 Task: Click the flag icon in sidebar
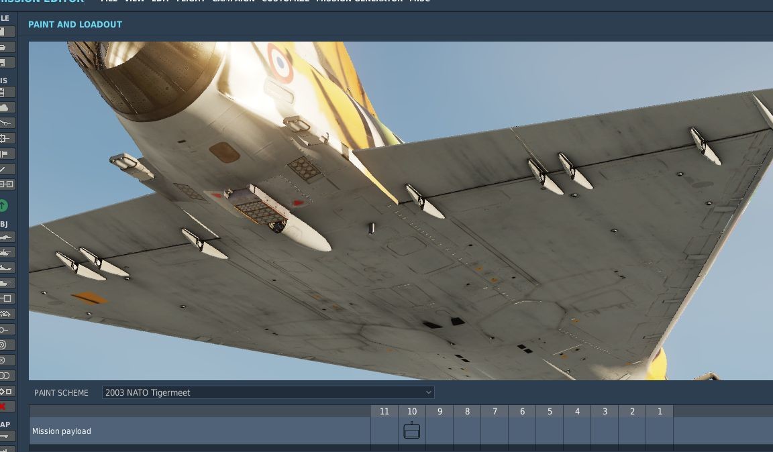pos(6,154)
